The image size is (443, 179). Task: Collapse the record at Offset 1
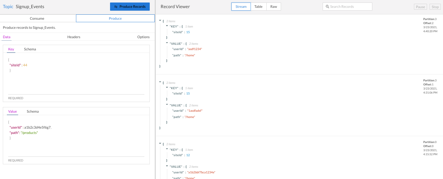pos(160,82)
